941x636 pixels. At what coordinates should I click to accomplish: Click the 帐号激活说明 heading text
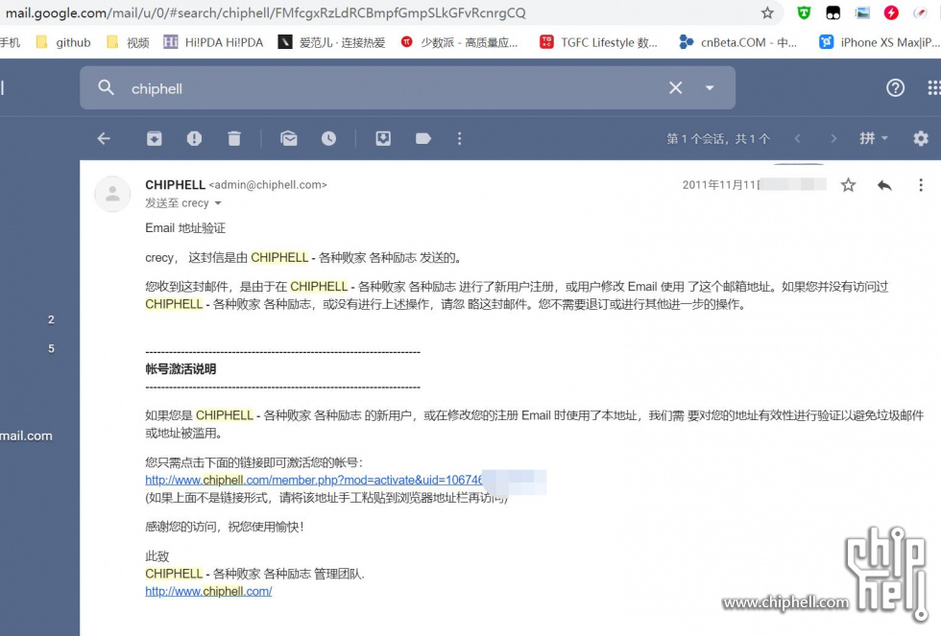pos(181,368)
